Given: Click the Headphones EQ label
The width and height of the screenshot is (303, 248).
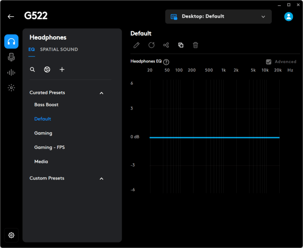Looking at the screenshot, I should coord(146,61).
